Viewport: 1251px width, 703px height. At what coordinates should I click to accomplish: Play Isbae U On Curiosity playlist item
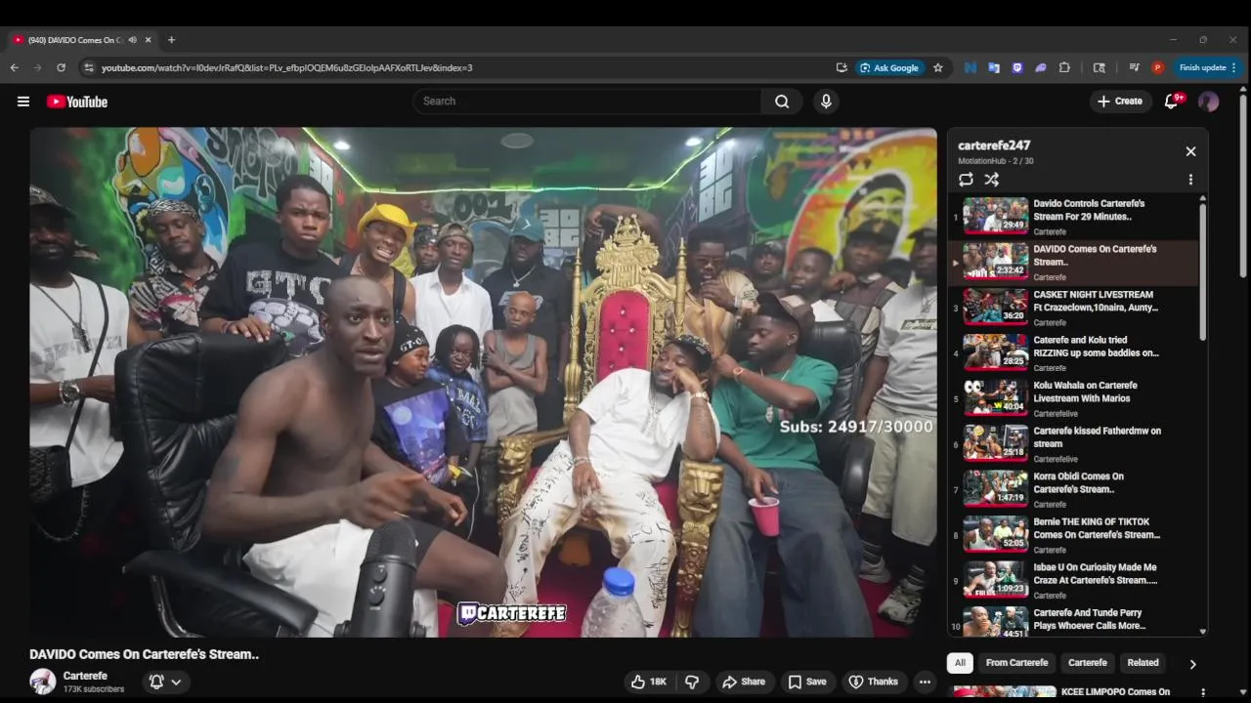pyautogui.click(x=1072, y=580)
